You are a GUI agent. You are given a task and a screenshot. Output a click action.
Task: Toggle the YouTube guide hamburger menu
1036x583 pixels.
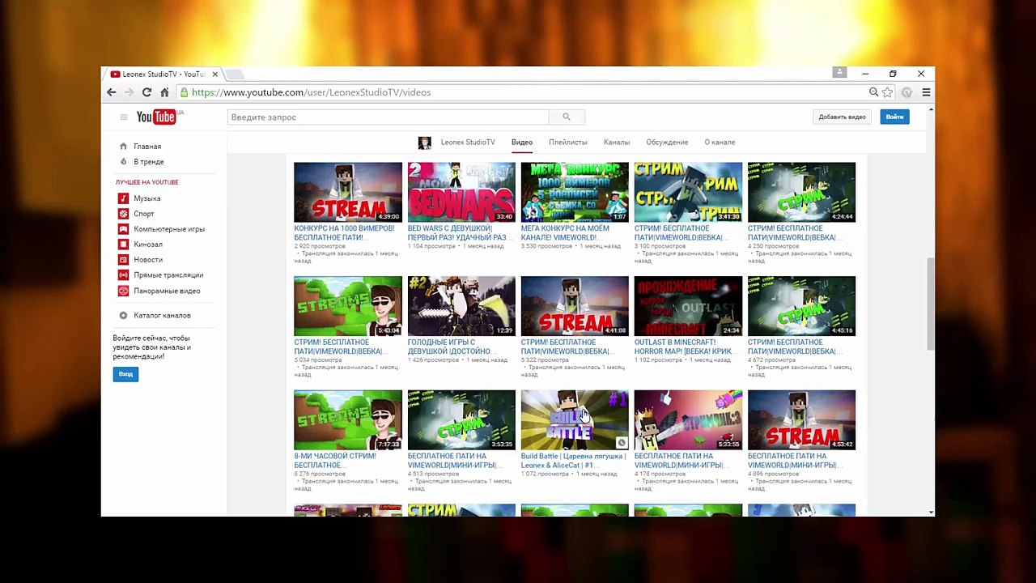click(124, 117)
